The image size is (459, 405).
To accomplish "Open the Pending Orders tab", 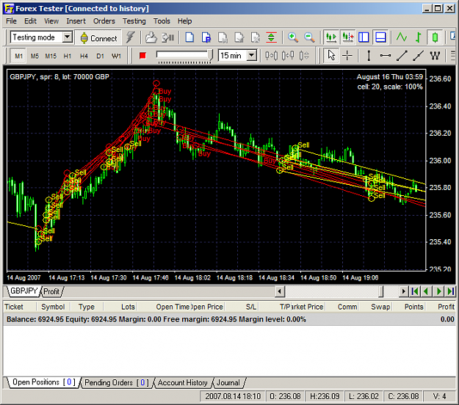I will 117,382.
